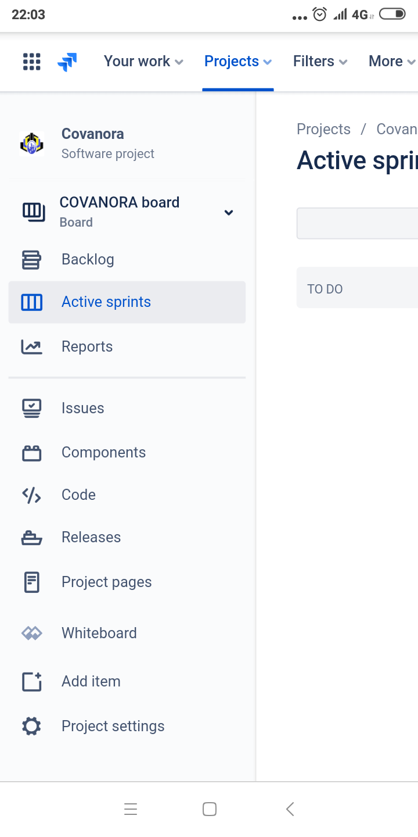Click the COVANORA board icon
The height and width of the screenshot is (837, 418).
[x=34, y=212]
